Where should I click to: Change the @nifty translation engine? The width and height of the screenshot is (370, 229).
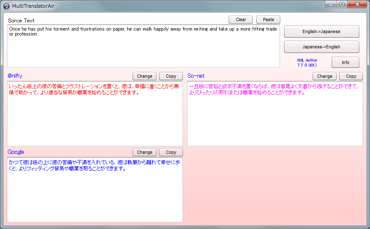[145, 76]
